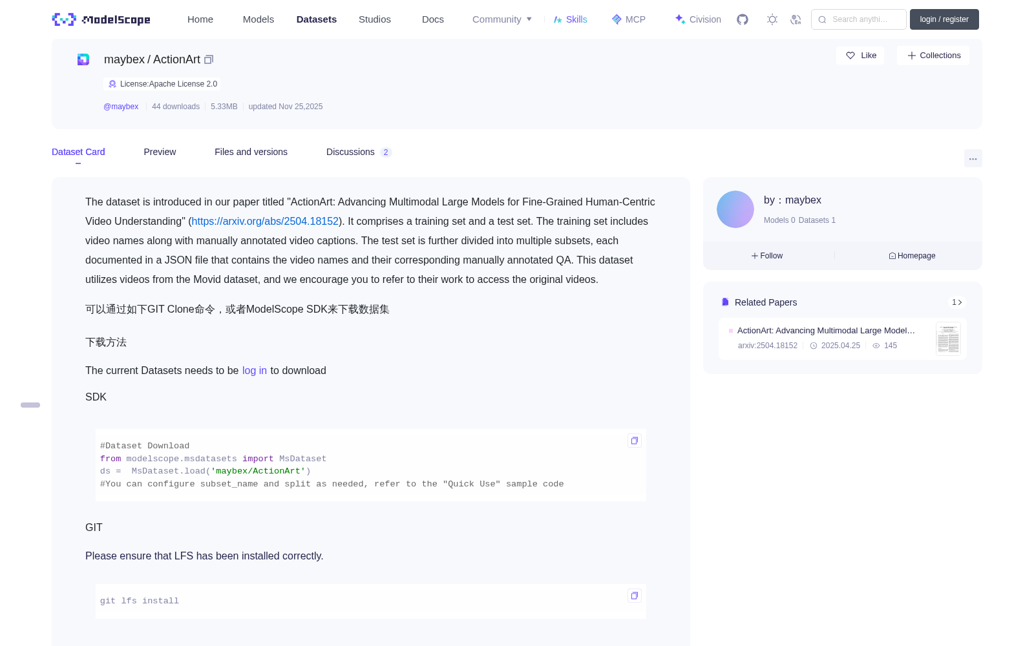1034x646 pixels.
Task: Open the related paper thumbnail preview
Action: [948, 339]
